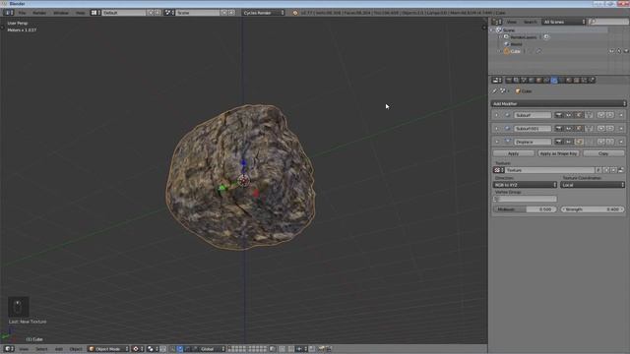Toggle the 3D manipulator widget on or off
This screenshot has width=630, height=354.
coord(173,349)
